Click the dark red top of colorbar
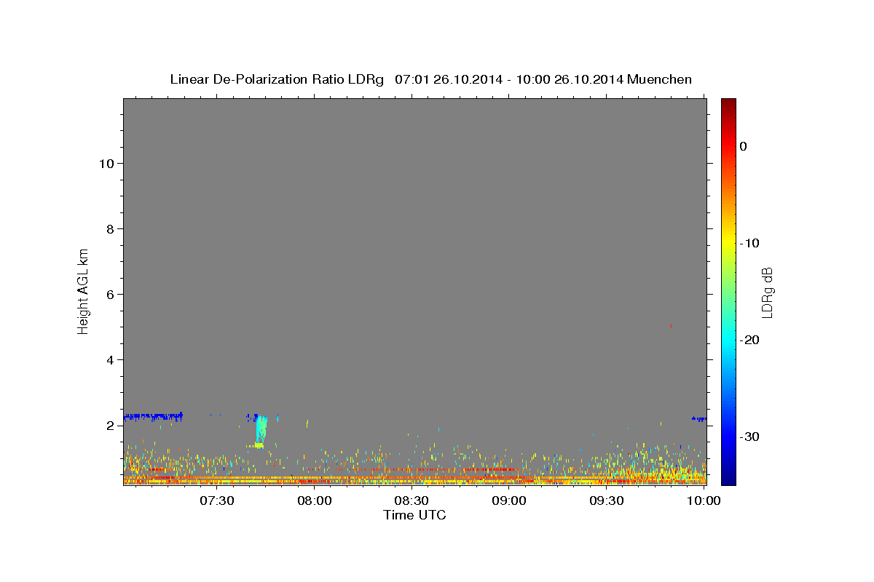The width and height of the screenshot is (874, 582). point(728,105)
